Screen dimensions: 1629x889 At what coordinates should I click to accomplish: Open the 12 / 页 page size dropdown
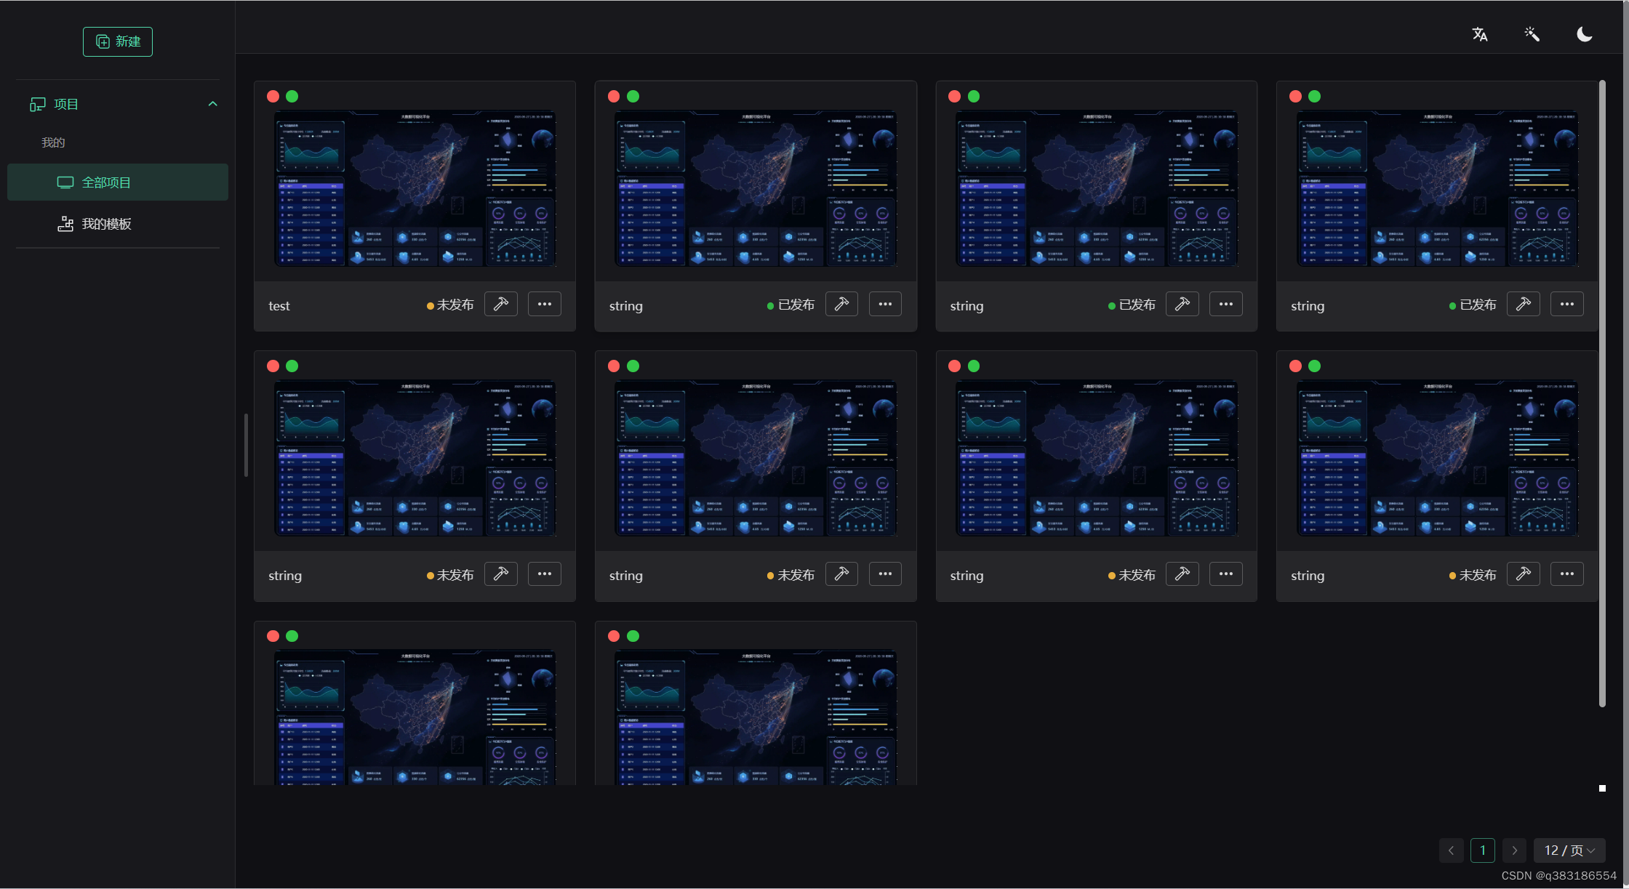pos(1569,850)
